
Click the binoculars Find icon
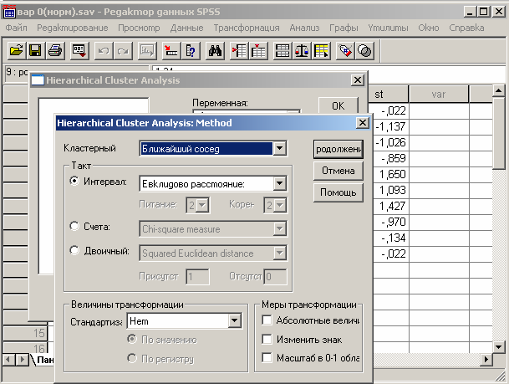pyautogui.click(x=215, y=51)
